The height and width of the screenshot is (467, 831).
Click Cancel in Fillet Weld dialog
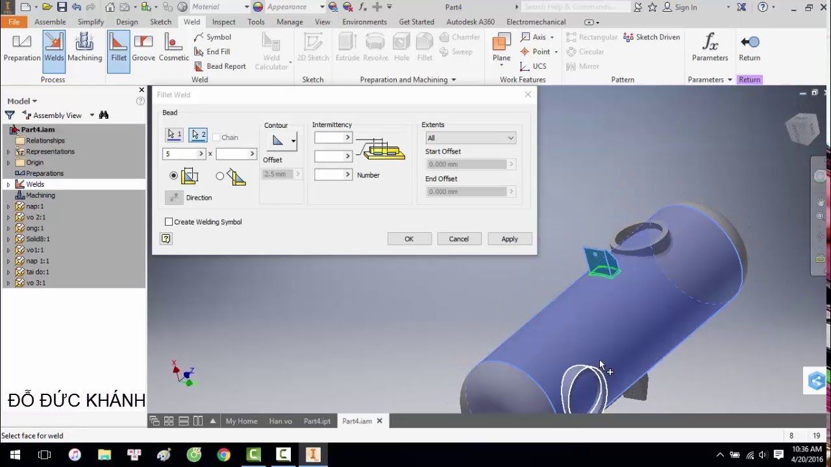point(458,239)
